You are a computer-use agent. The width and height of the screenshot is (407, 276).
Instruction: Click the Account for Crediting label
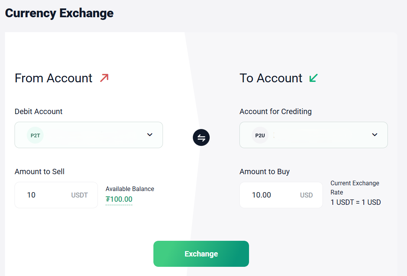(275, 111)
